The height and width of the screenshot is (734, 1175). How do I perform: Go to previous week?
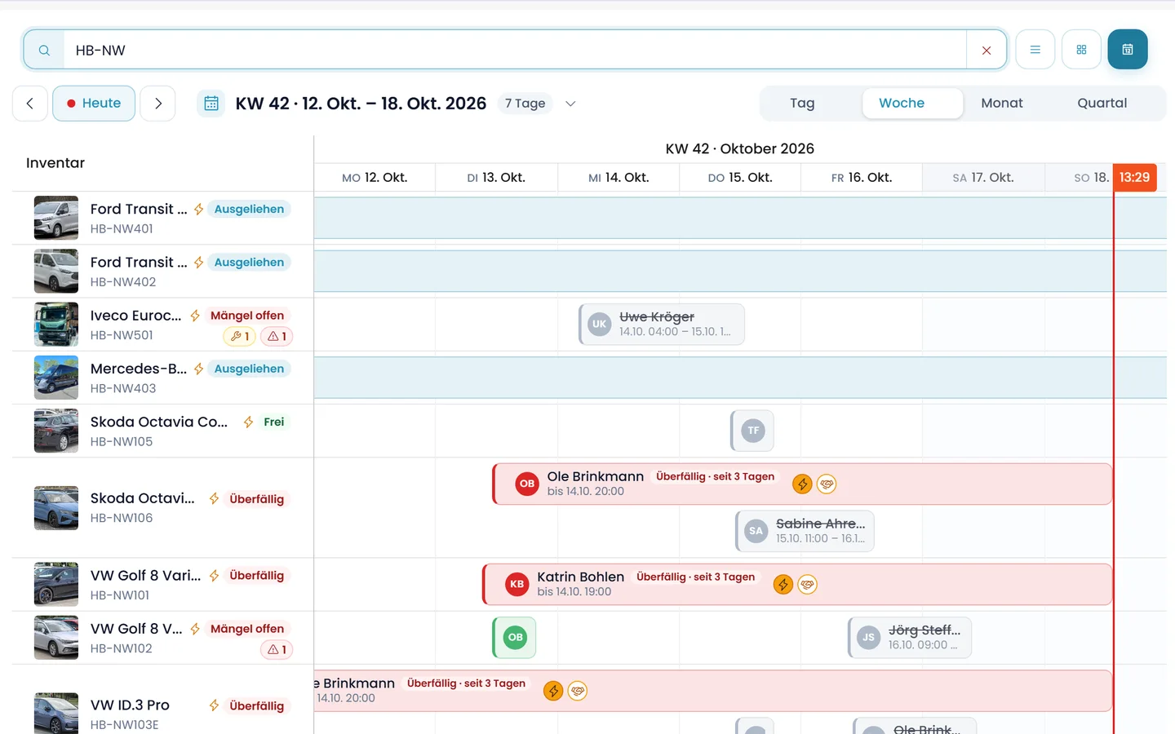(30, 104)
